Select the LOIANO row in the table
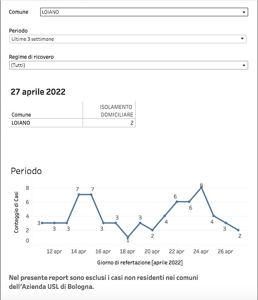 72,123
